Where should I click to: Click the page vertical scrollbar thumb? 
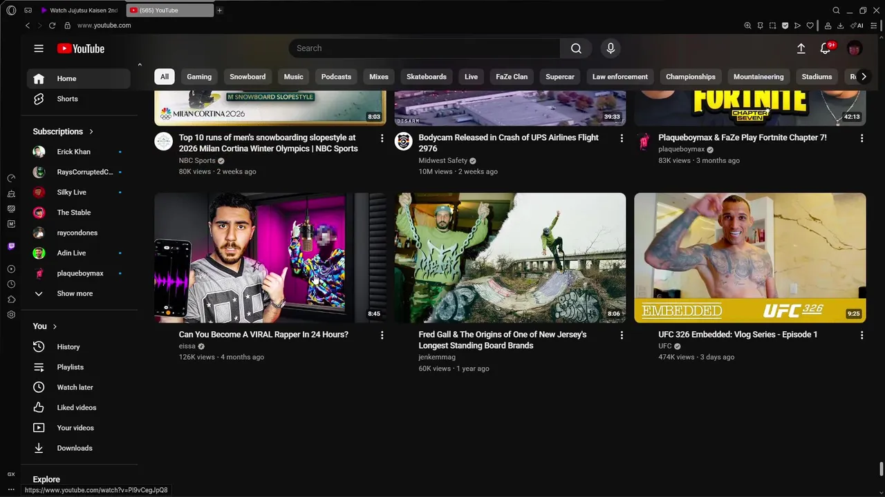coord(881,469)
